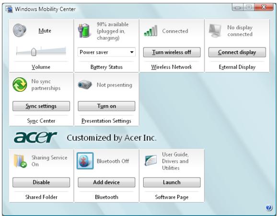Disable the sharing service
Screen dimensions: 278x216
pos(41,182)
